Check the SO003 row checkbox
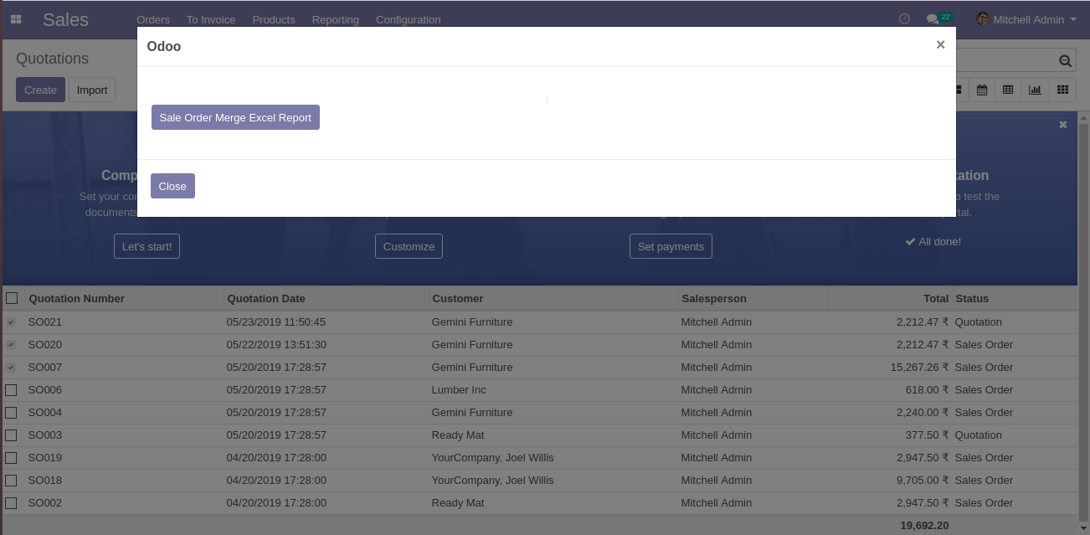This screenshot has width=1090, height=535. [11, 435]
